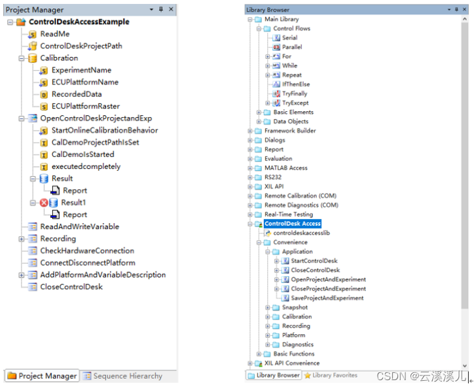Expand the MATLAB Access library folder
Image resolution: width=476 pixels, height=388 pixels.
coord(250,168)
